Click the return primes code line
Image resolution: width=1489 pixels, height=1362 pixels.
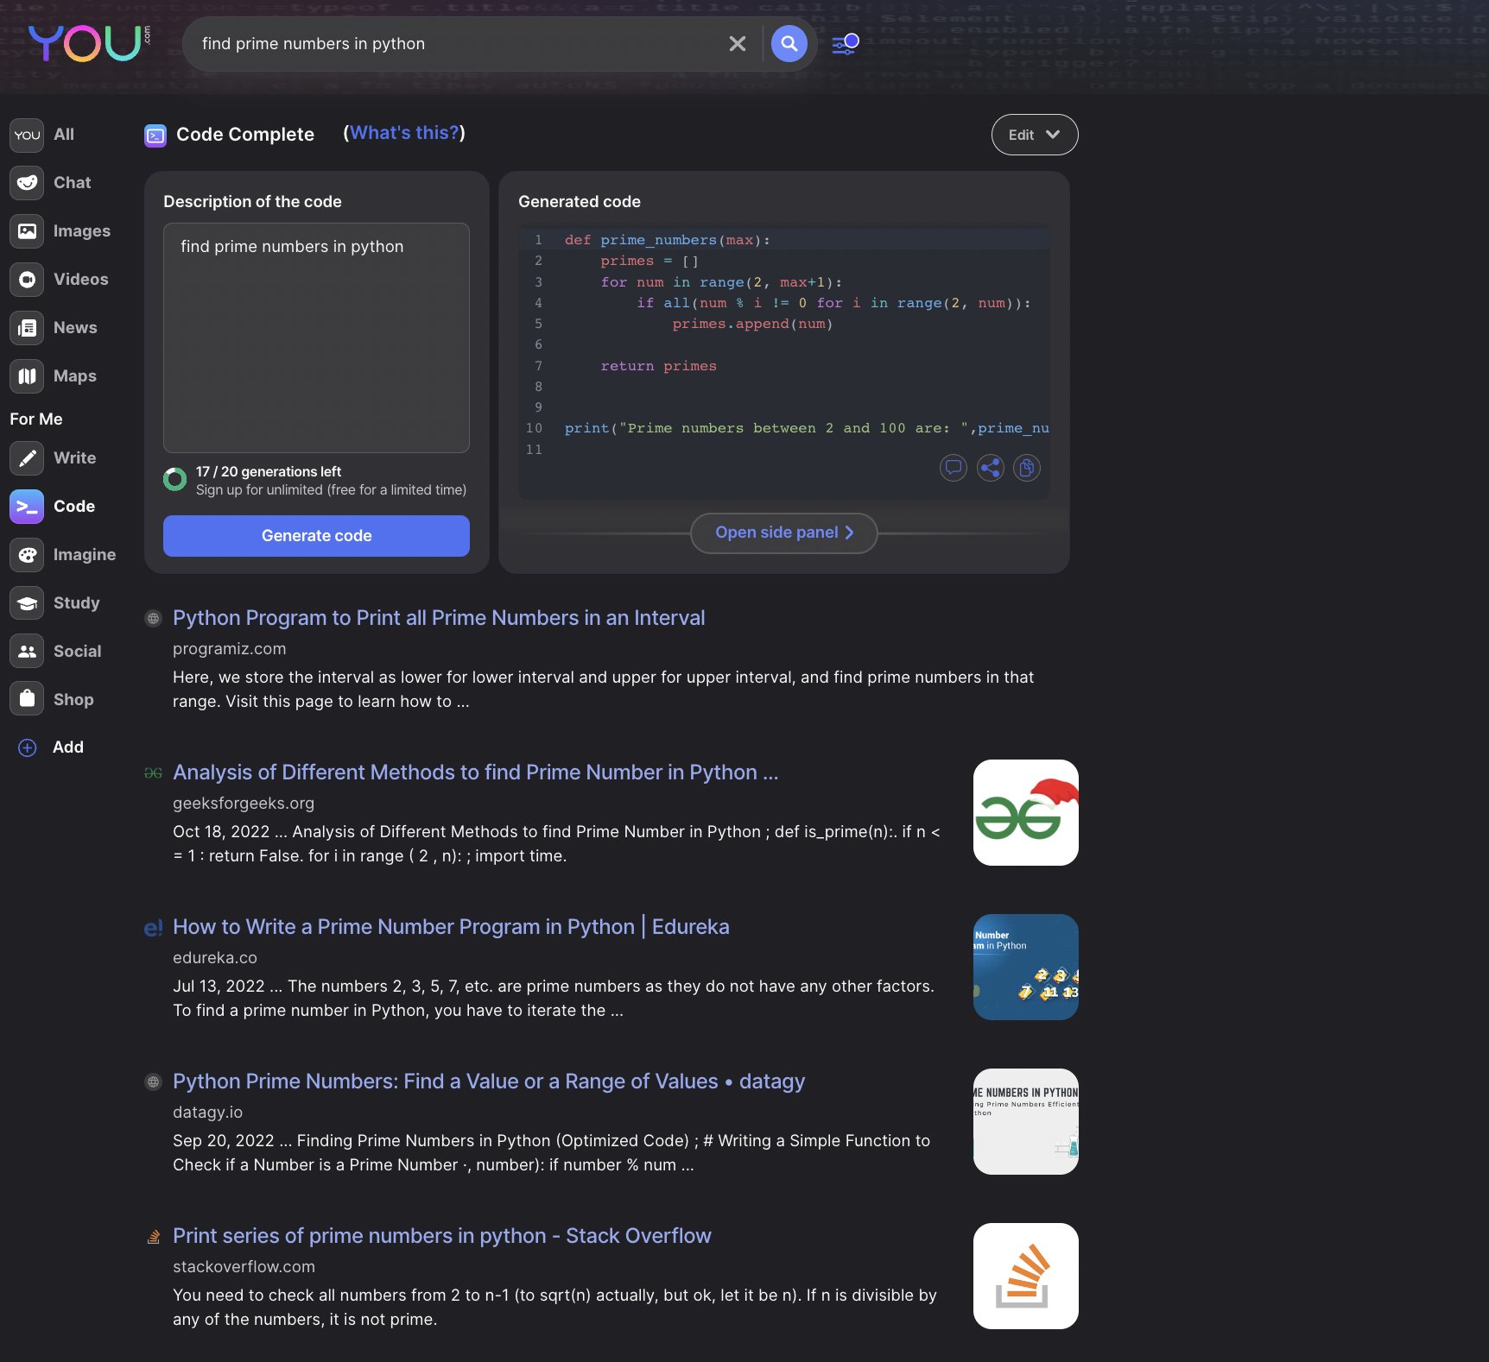point(658,366)
